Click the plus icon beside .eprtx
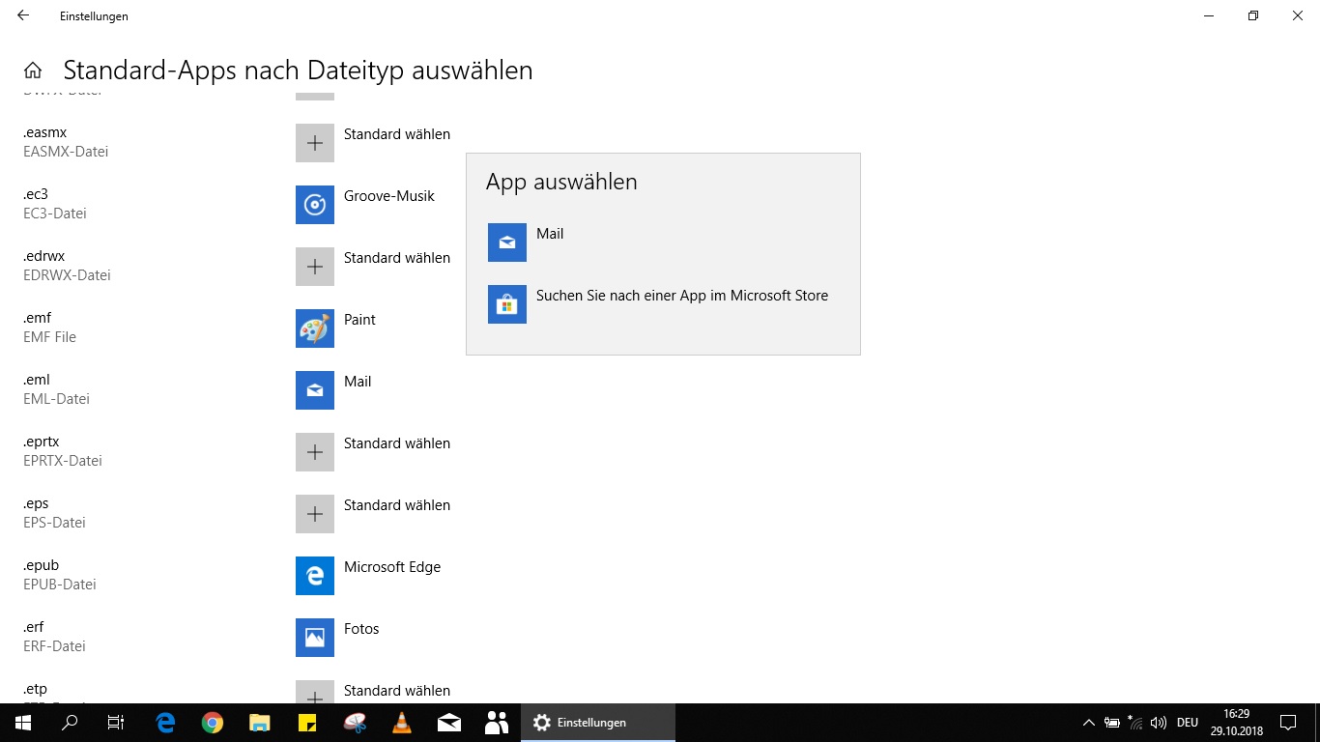The image size is (1320, 742). pos(315,452)
